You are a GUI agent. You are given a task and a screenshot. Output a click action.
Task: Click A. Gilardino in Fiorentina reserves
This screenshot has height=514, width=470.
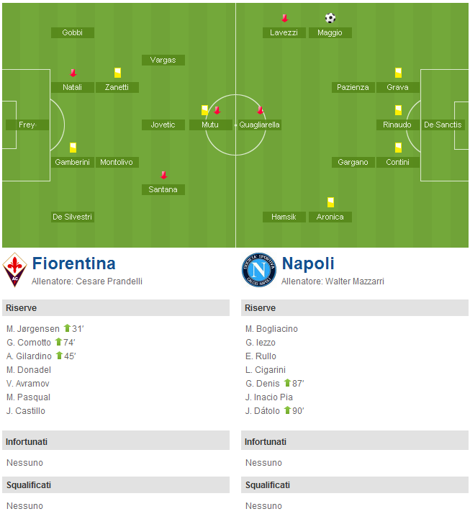(30, 356)
